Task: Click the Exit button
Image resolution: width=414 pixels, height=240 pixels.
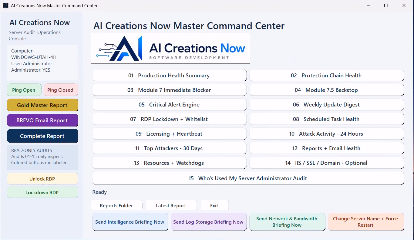Action: (214, 205)
